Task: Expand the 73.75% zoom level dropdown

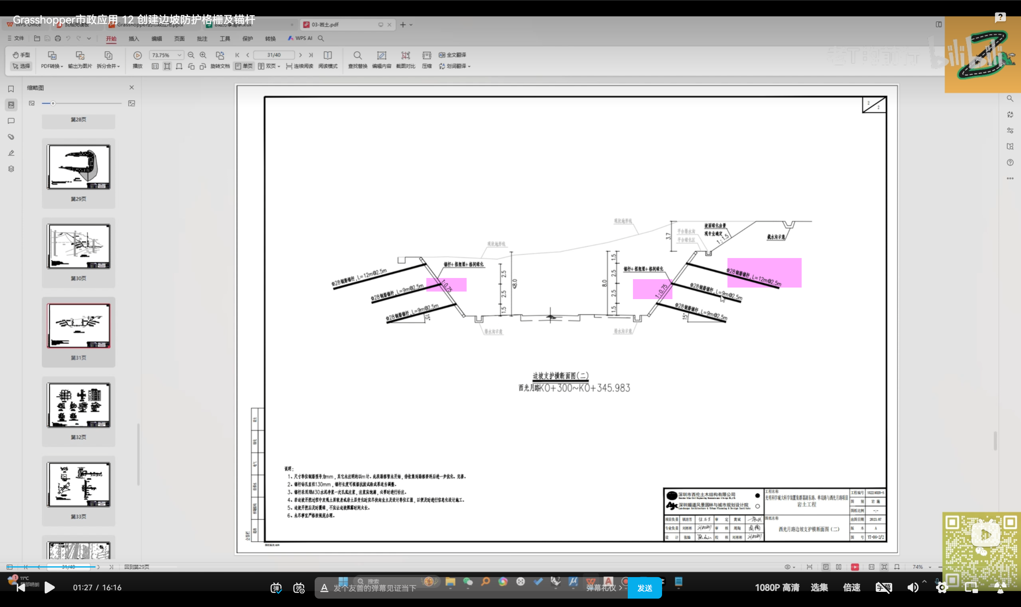Action: tap(179, 55)
